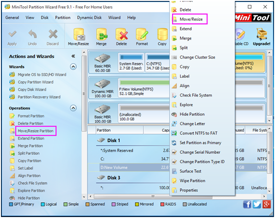This screenshot has height=218, width=275.
Task: Click Split Partition operation
Action: pos(29,153)
